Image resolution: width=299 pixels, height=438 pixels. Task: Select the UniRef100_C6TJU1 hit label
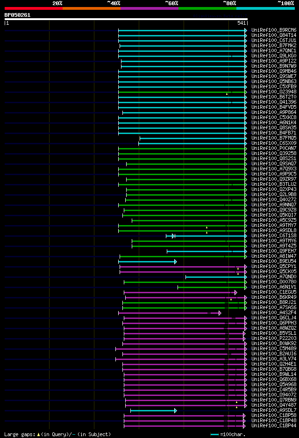point(274,41)
